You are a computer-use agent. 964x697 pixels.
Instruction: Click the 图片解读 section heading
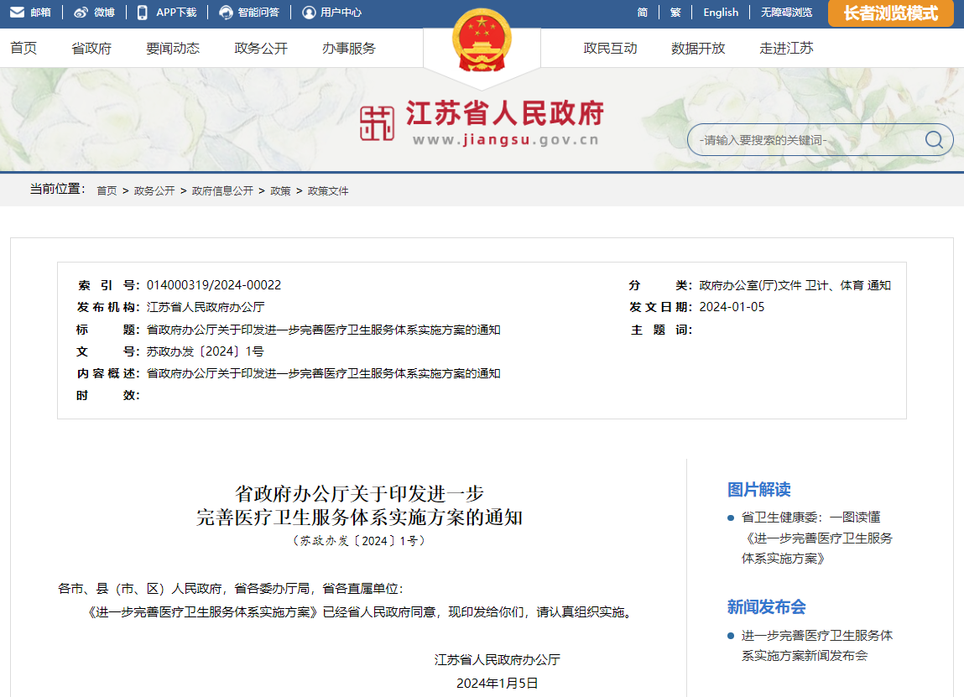pyautogui.click(x=758, y=489)
